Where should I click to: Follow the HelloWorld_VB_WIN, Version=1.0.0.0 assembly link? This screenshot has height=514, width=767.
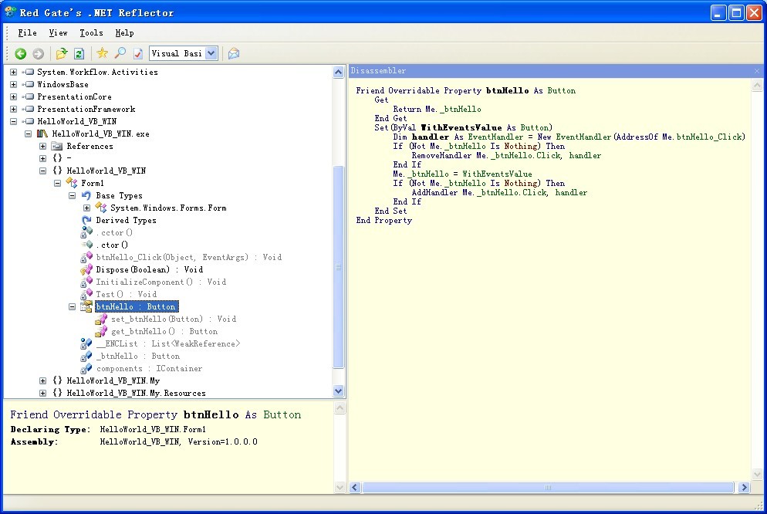click(x=178, y=441)
